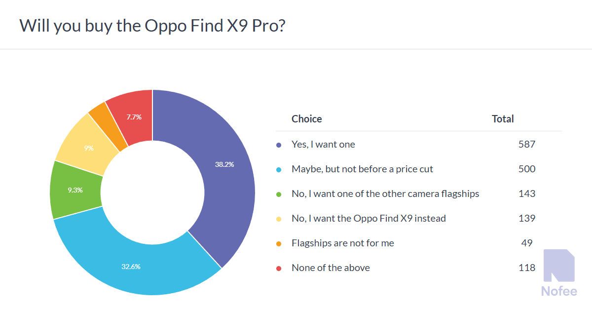Click the poll title text
Image resolution: width=592 pixels, height=311 pixels.
(152, 26)
